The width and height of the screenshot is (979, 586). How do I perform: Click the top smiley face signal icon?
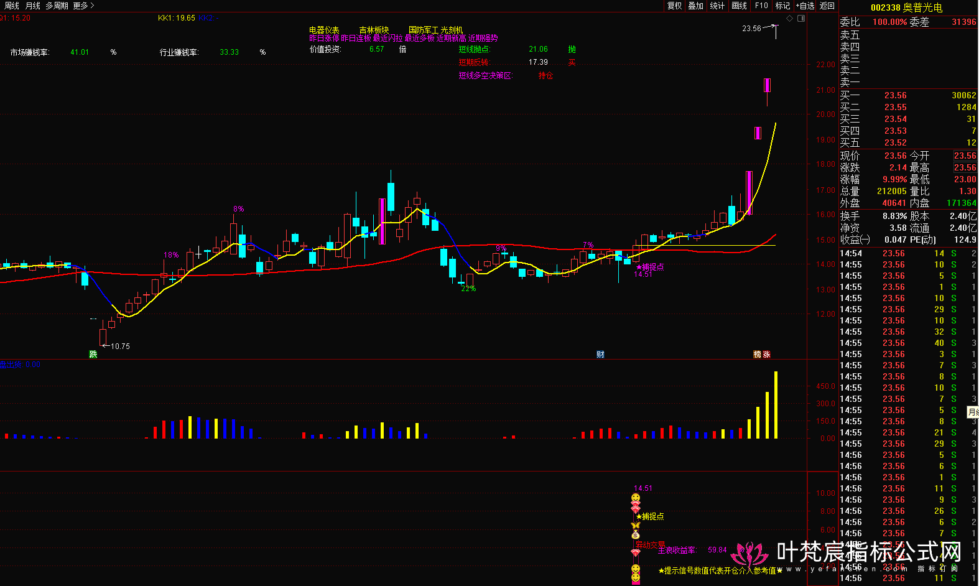635,498
